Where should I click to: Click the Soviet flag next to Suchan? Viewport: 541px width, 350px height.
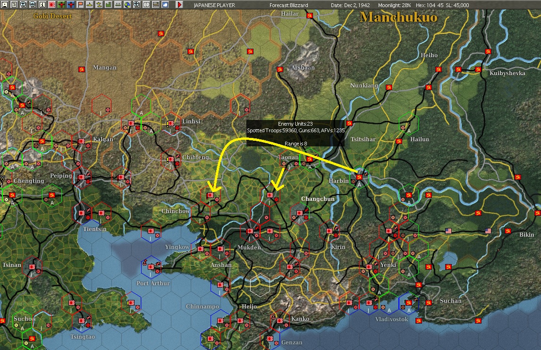coord(429,303)
